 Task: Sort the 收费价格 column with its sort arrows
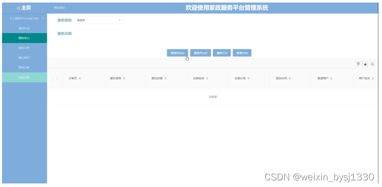point(248,79)
